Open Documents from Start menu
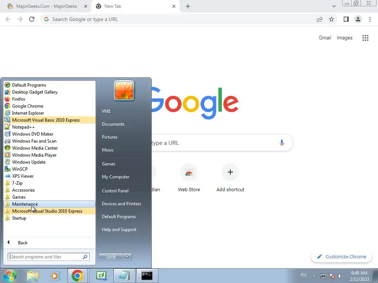 point(124,124)
